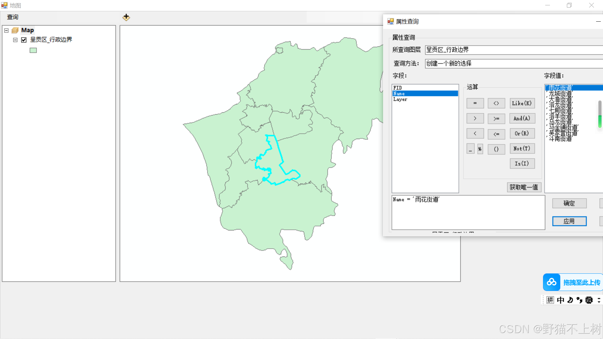Switch Chinese/English input with the 中 toggle

[x=560, y=300]
